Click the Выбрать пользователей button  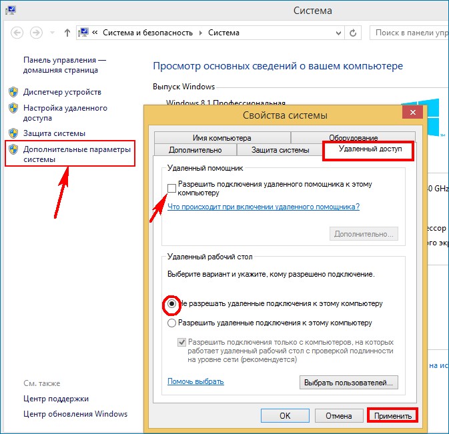(x=349, y=383)
